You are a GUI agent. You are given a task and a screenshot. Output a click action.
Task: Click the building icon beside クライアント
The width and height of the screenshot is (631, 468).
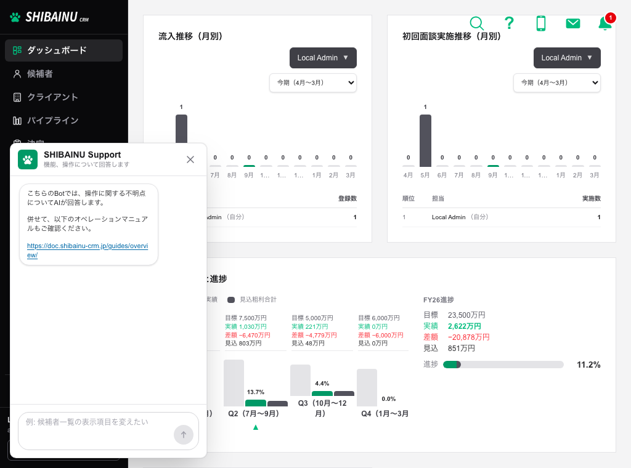[x=17, y=97]
